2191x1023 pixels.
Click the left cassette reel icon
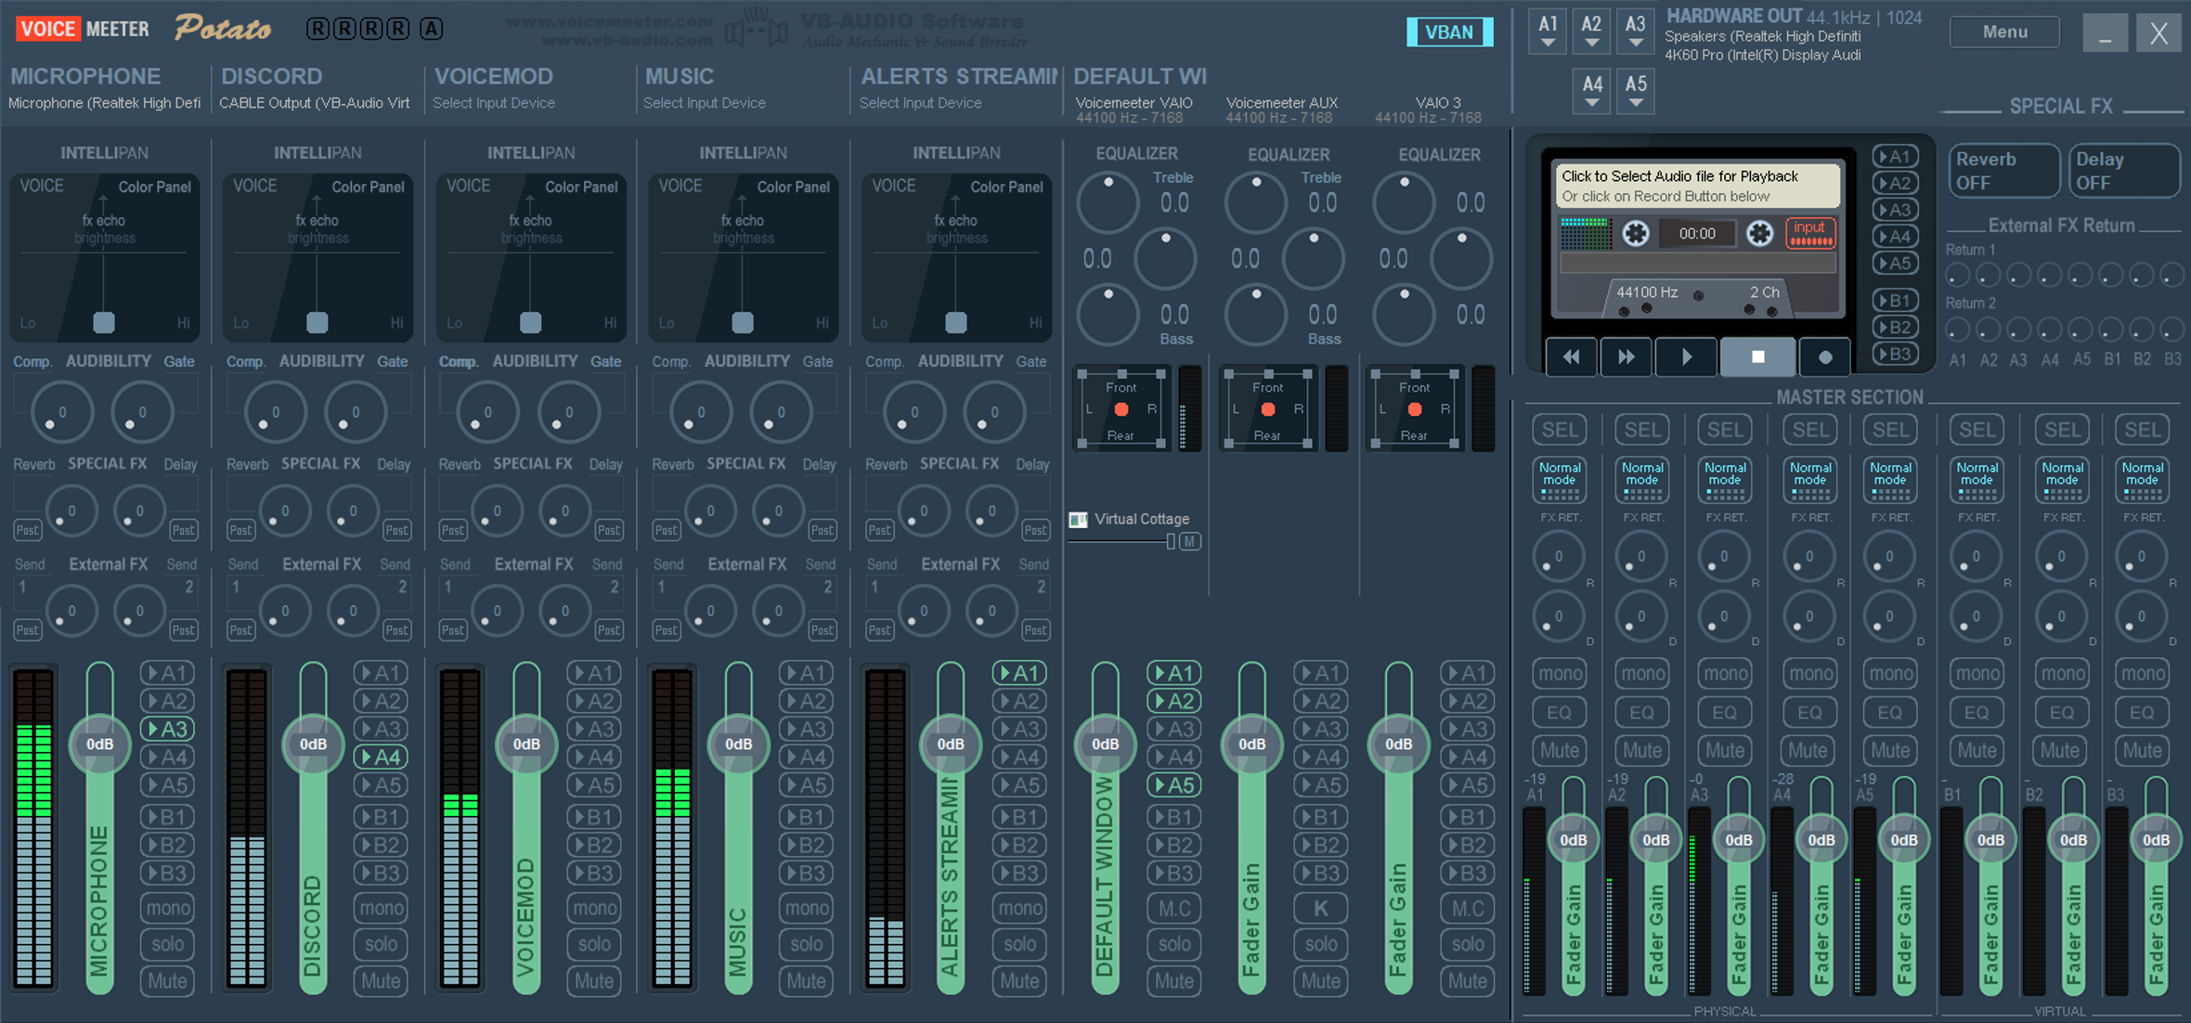coord(1636,233)
